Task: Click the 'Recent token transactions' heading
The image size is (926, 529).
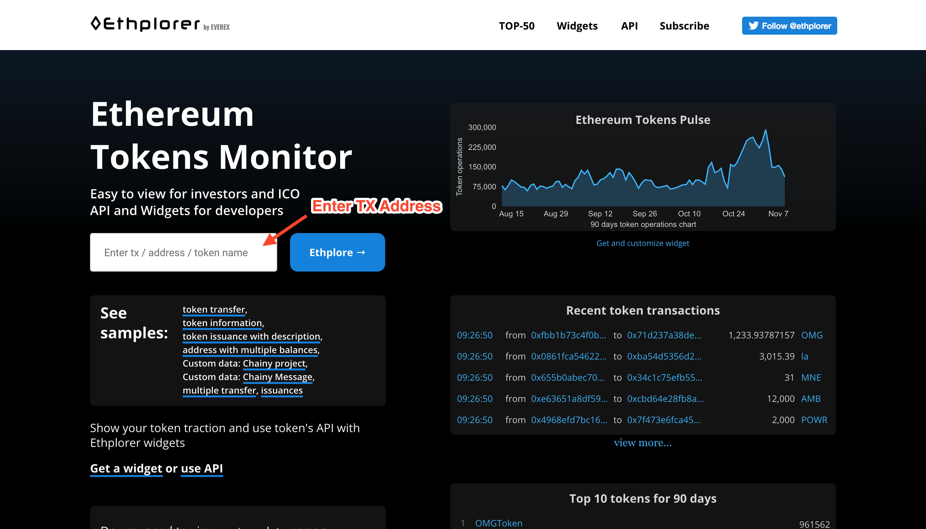Action: 642,310
